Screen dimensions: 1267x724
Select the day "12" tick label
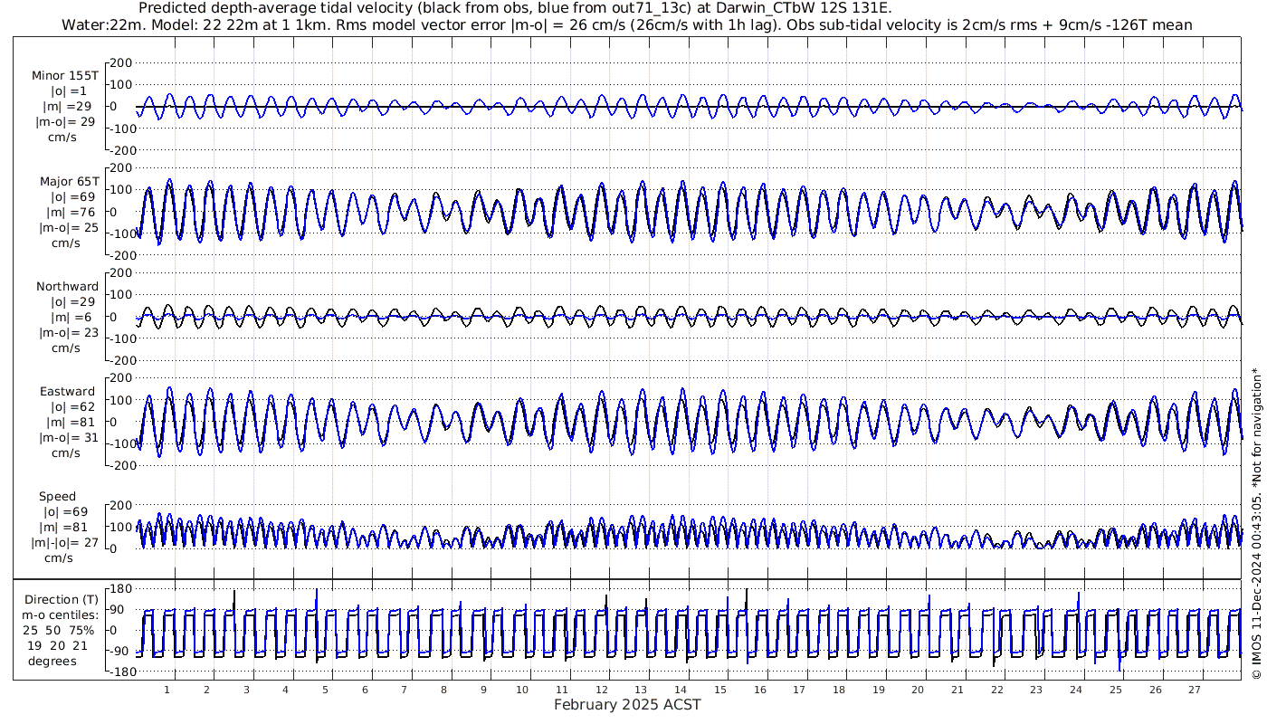(x=601, y=690)
